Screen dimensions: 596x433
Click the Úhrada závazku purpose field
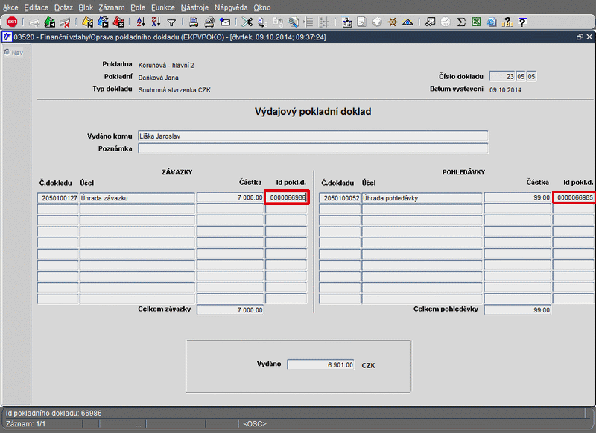point(137,197)
